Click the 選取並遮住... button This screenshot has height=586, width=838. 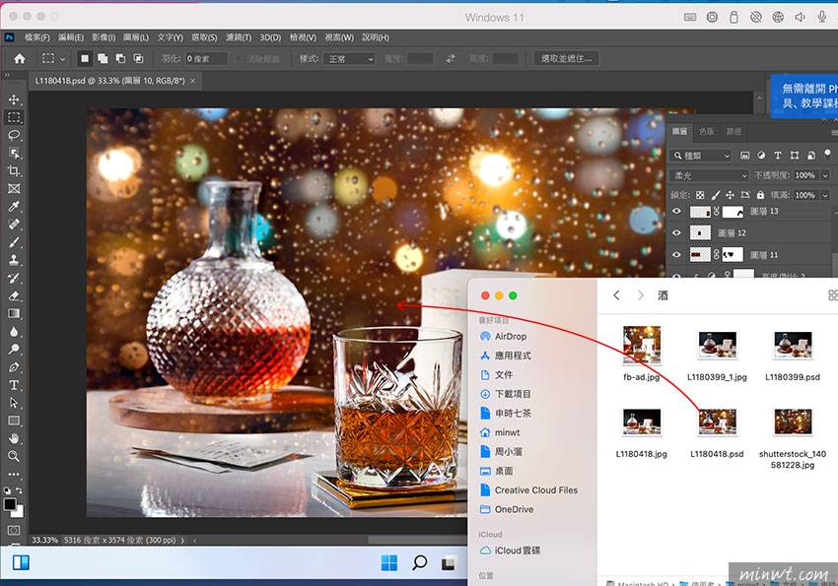tap(568, 59)
